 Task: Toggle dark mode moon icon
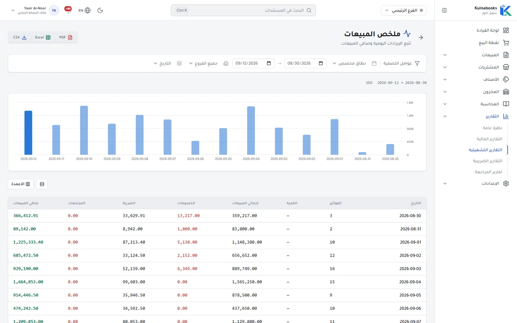coord(100,10)
